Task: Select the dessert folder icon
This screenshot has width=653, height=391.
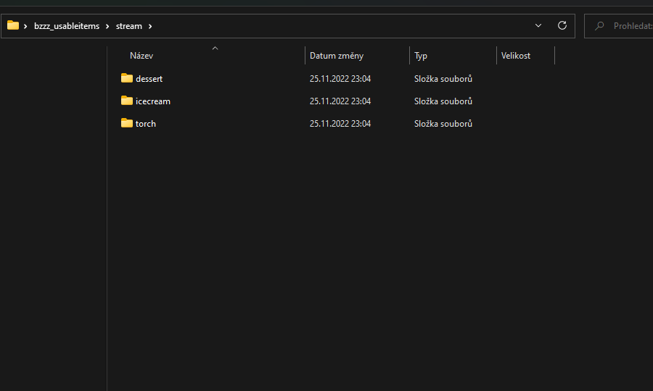Action: [x=127, y=78]
